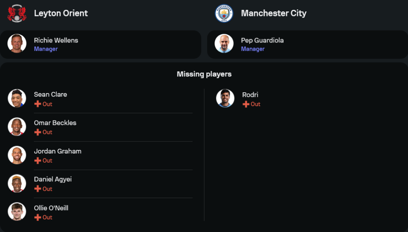Click Omar Beckles' player avatar
408x232 pixels.
[17, 127]
